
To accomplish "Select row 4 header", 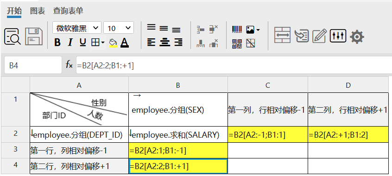I will click(x=15, y=166).
